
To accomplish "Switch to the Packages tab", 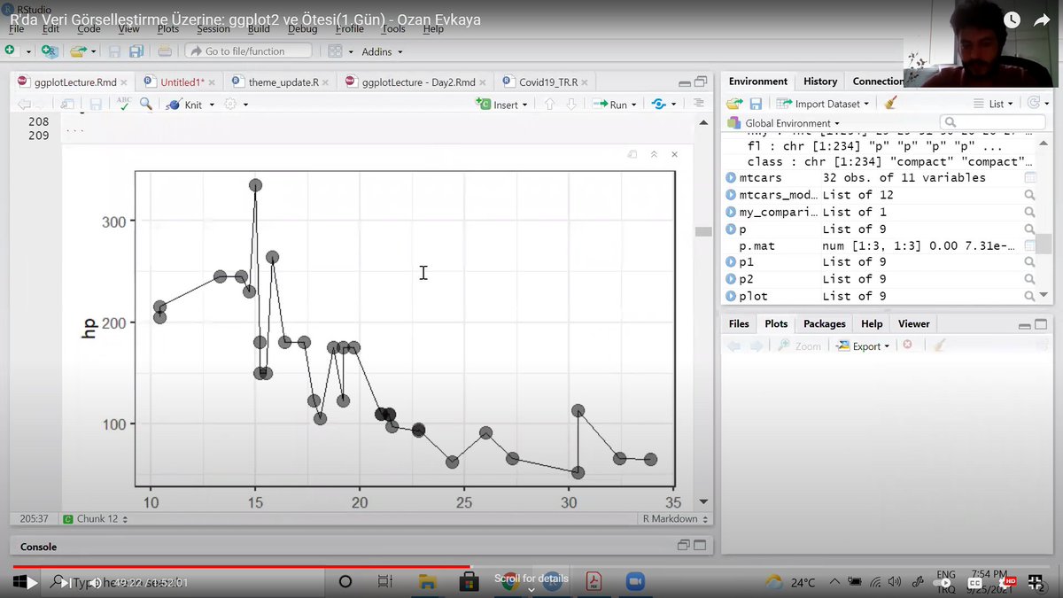I will point(825,323).
